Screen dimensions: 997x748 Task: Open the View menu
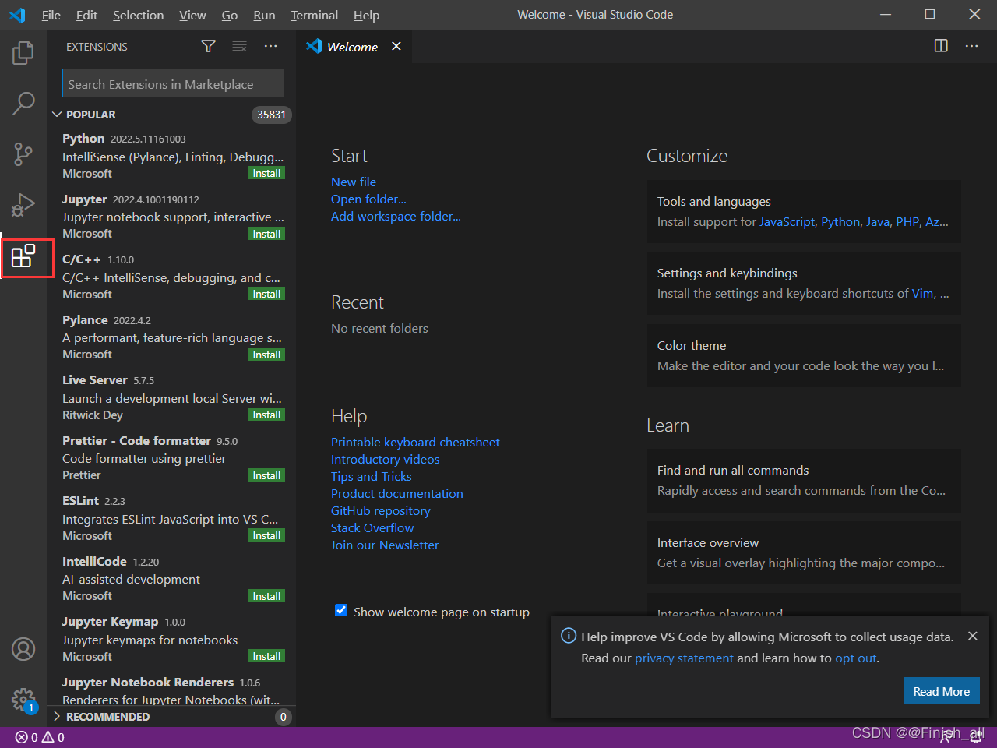[x=192, y=15]
